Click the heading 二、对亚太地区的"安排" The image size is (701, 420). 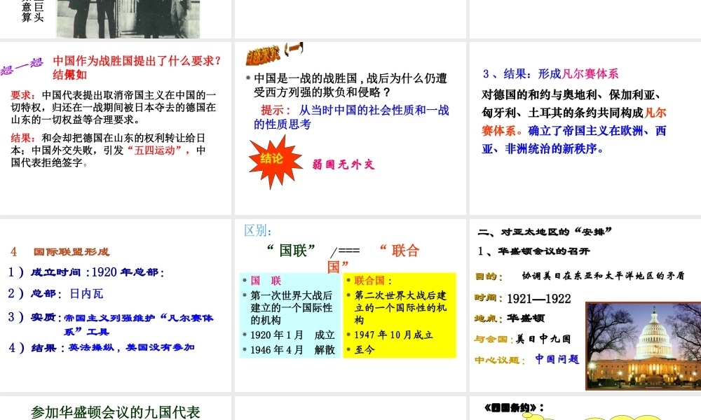545,232
